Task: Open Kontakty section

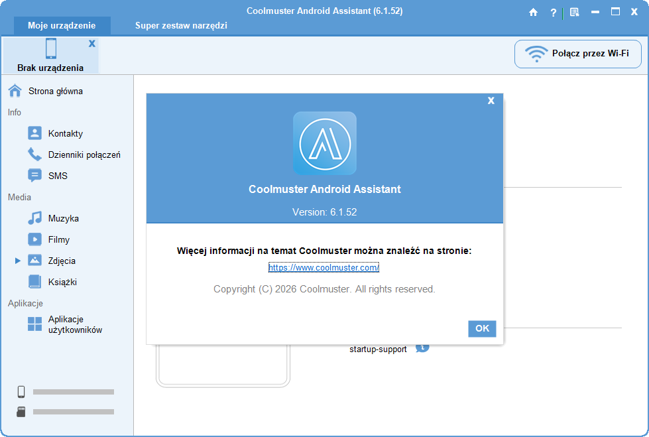Action: [x=66, y=133]
